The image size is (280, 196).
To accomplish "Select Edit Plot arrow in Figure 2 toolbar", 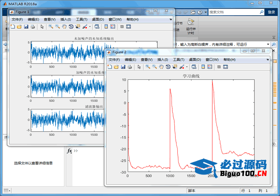I will [139, 67].
